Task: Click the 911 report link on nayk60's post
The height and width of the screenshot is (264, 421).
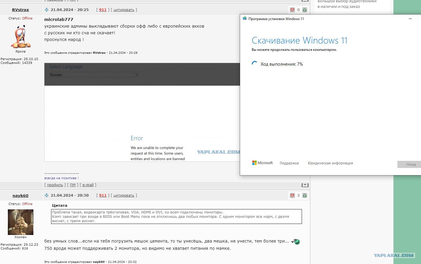Action: 103,195
